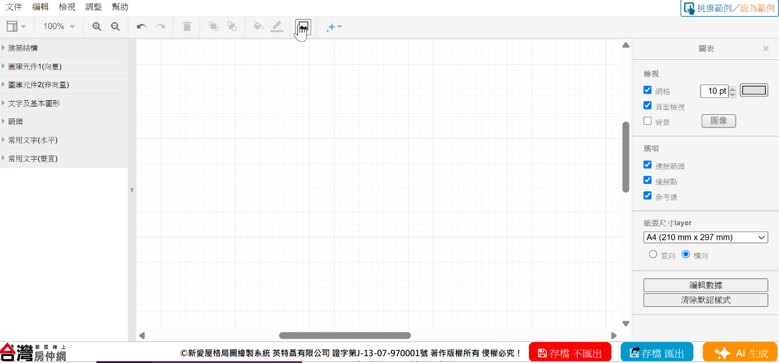Open the AI sparkle tool dropdown
779x363 pixels.
tap(334, 27)
